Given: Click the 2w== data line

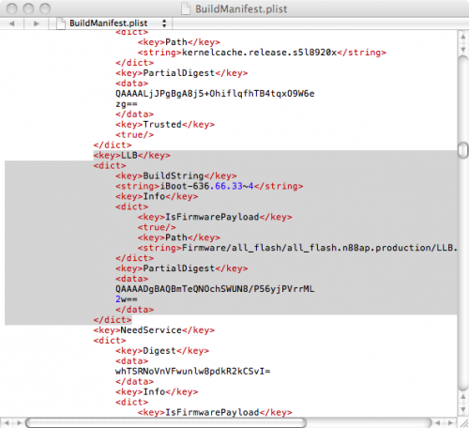Looking at the screenshot, I should click(127, 299).
